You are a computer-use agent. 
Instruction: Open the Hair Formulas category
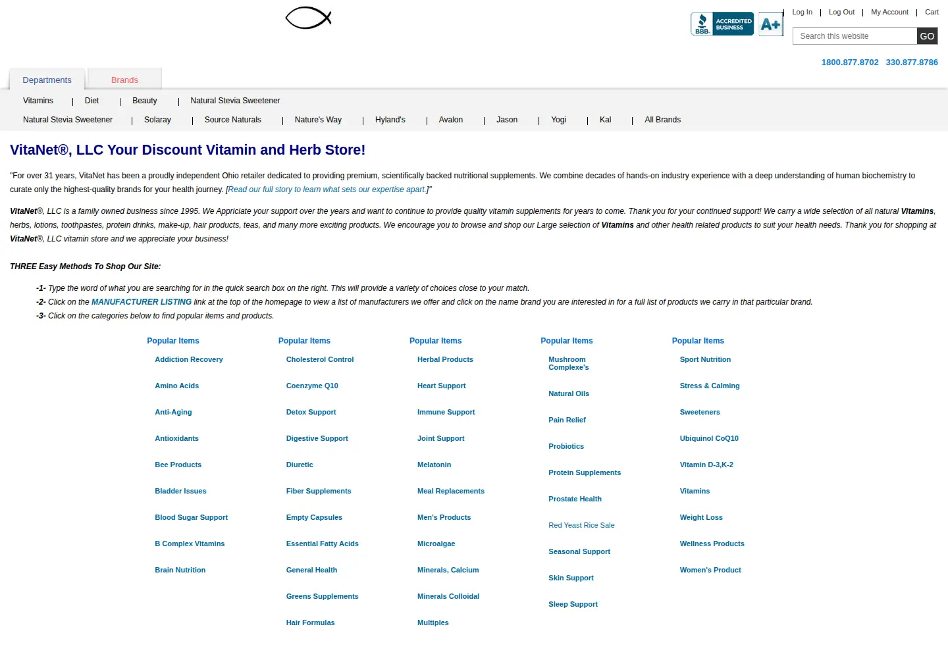click(x=310, y=623)
